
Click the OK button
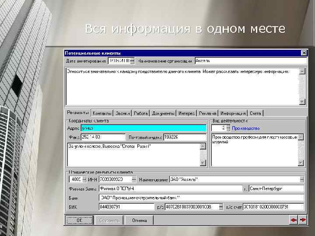(79, 220)
